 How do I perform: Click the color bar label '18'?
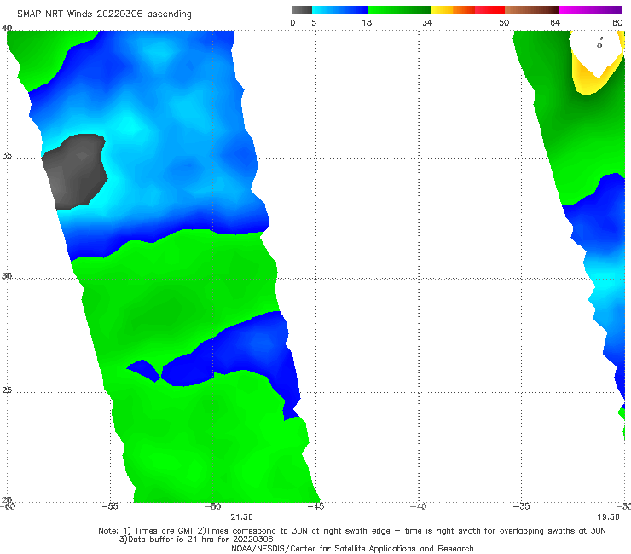tap(367, 23)
